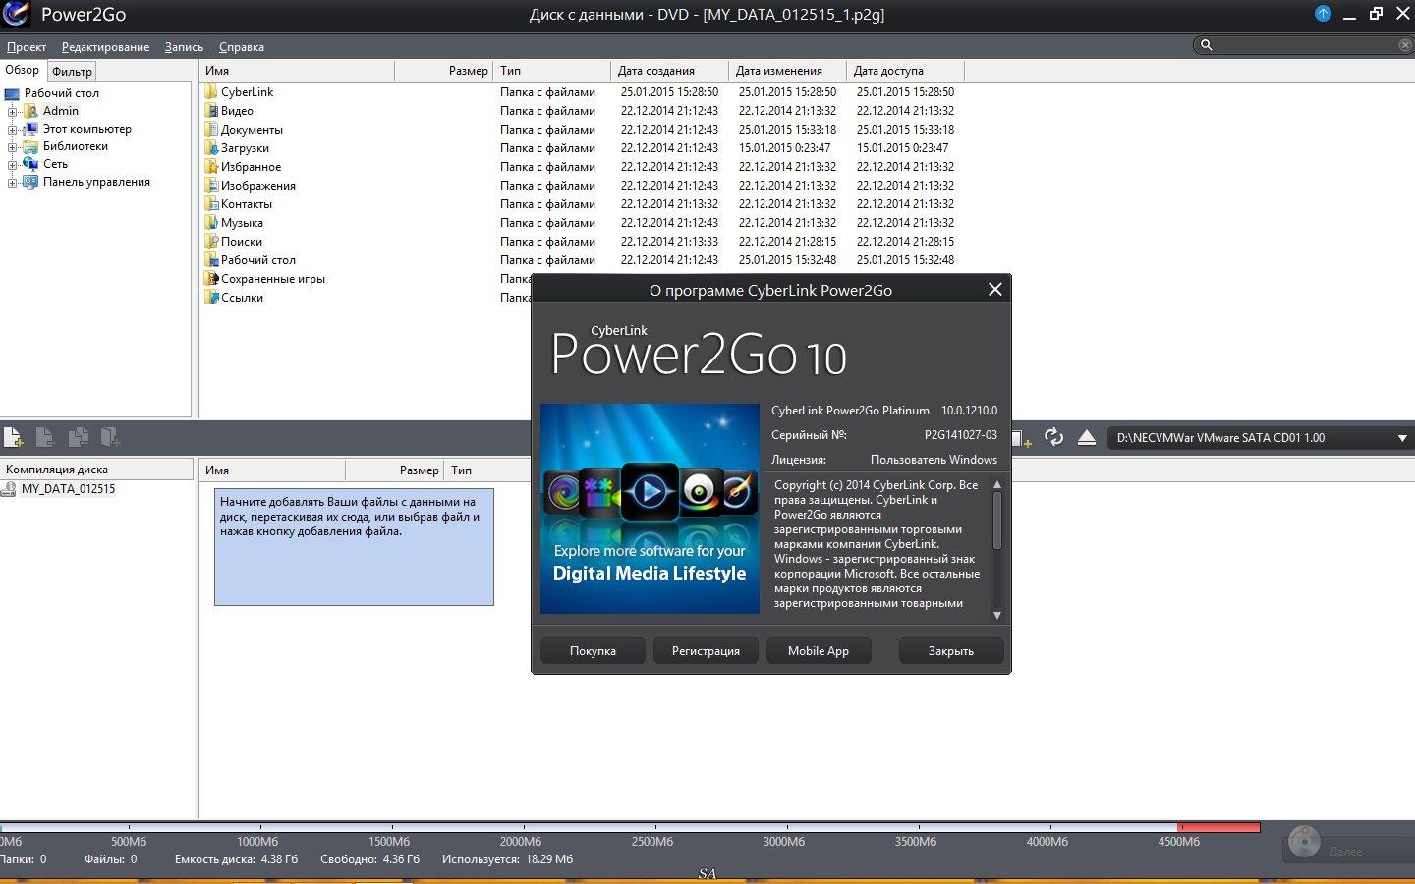1415x884 pixels.
Task: Click the Документы folder icon
Action: (210, 129)
